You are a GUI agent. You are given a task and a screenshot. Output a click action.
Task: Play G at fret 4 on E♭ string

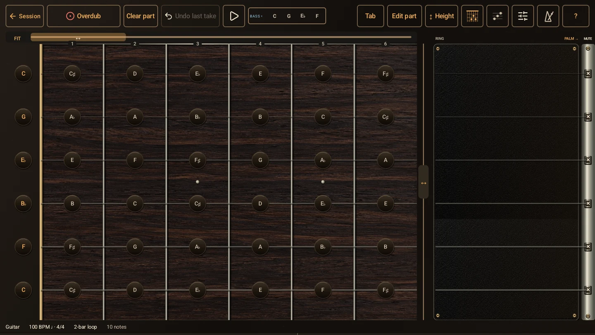[260, 160]
